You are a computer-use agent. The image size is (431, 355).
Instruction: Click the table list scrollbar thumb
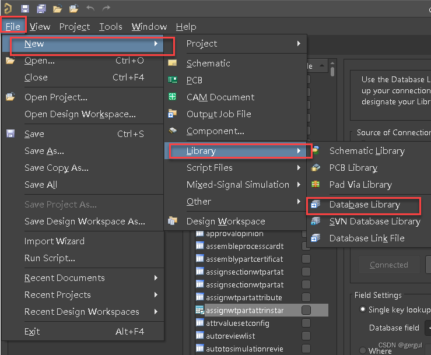tap(332, 72)
